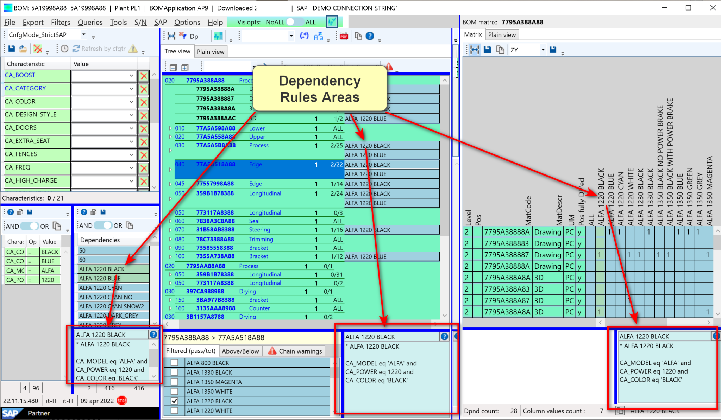Export tree view to PDF via PDF icon

[x=344, y=36]
